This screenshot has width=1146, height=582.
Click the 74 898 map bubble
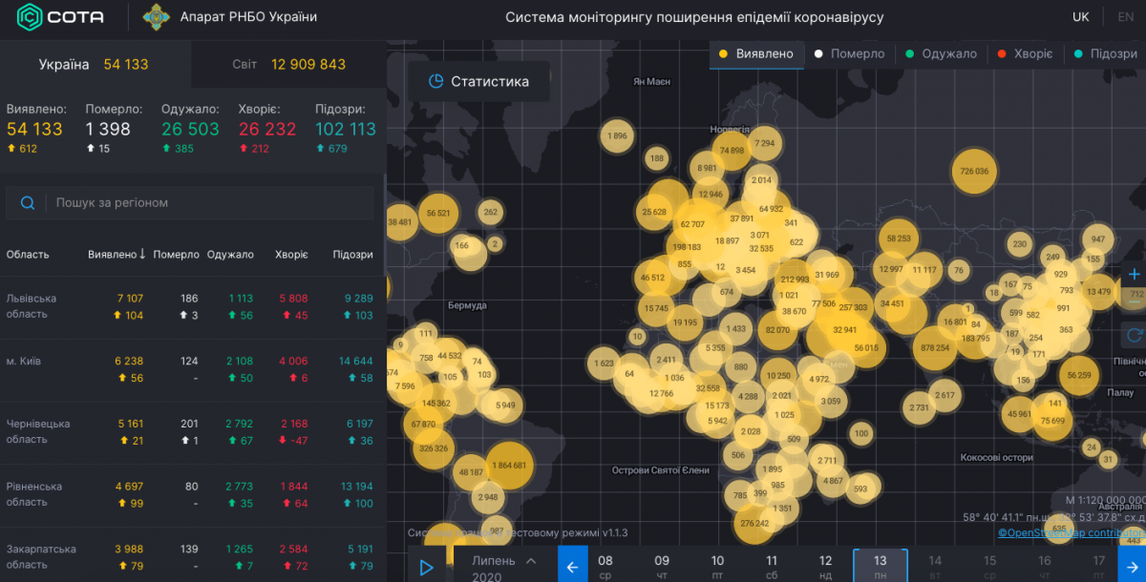[x=732, y=151]
